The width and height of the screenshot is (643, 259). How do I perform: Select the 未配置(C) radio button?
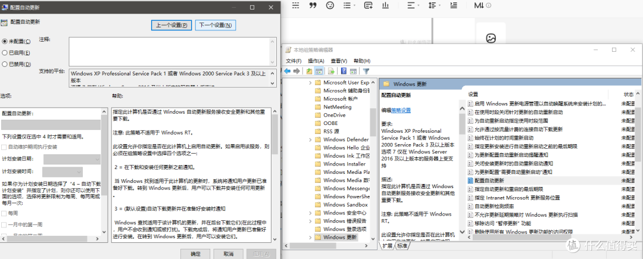(5, 42)
